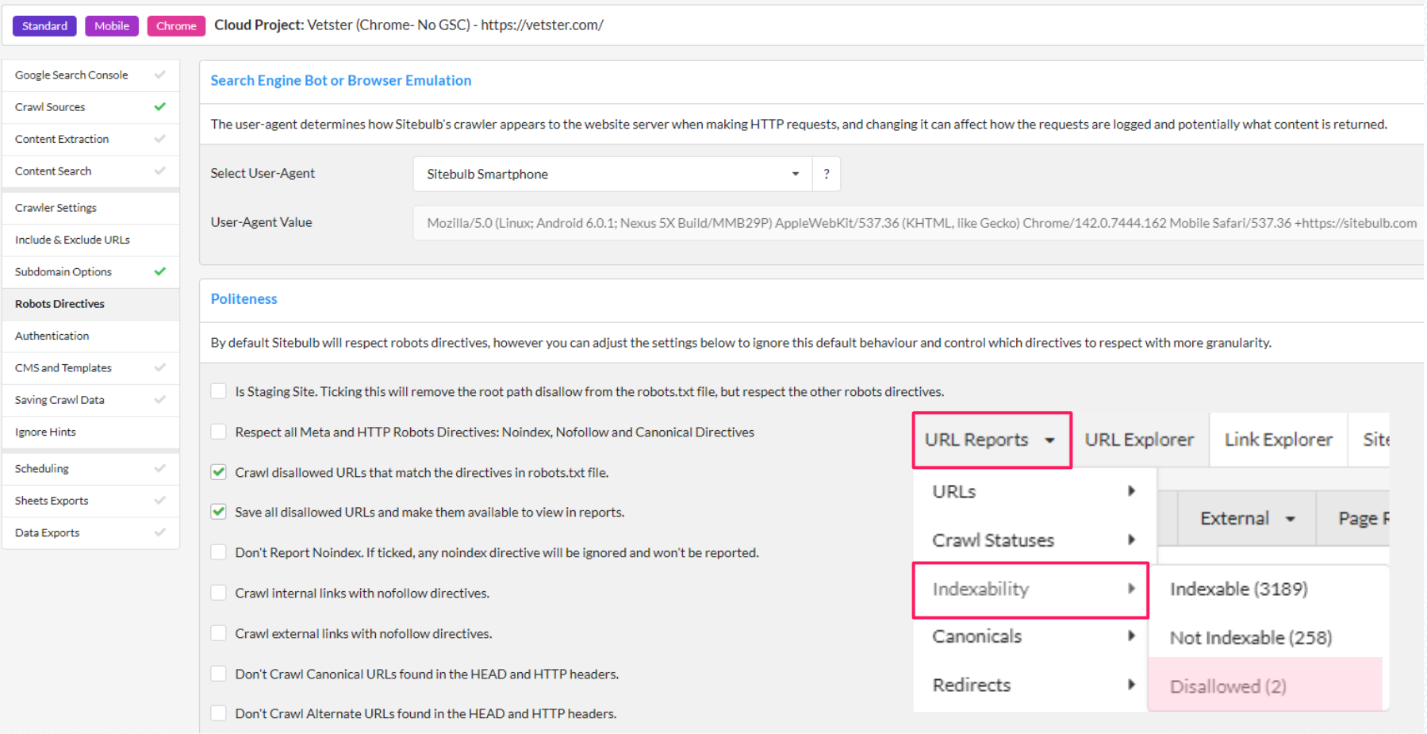The width and height of the screenshot is (1427, 734).
Task: Click the grey checkmark beside Scheduling
Action: click(x=160, y=468)
